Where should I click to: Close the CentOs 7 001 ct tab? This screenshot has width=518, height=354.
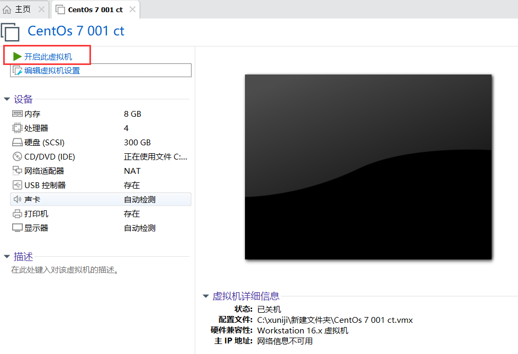coord(132,9)
